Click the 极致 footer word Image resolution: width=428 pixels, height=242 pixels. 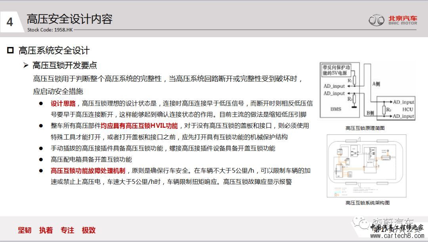point(89,230)
